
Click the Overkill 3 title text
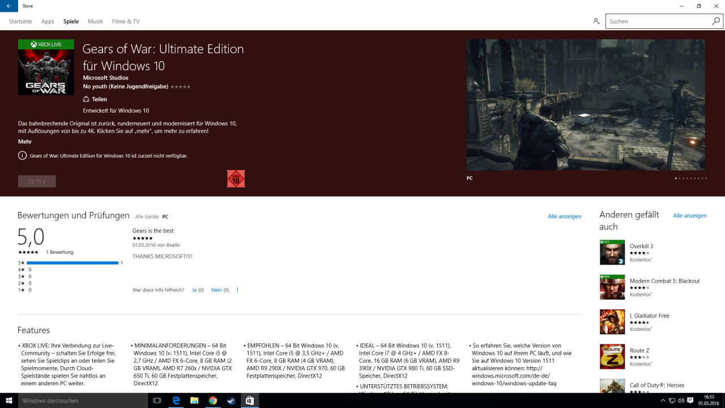click(641, 246)
